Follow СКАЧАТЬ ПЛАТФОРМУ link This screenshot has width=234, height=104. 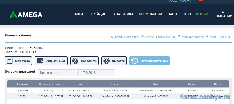[x=160, y=37]
